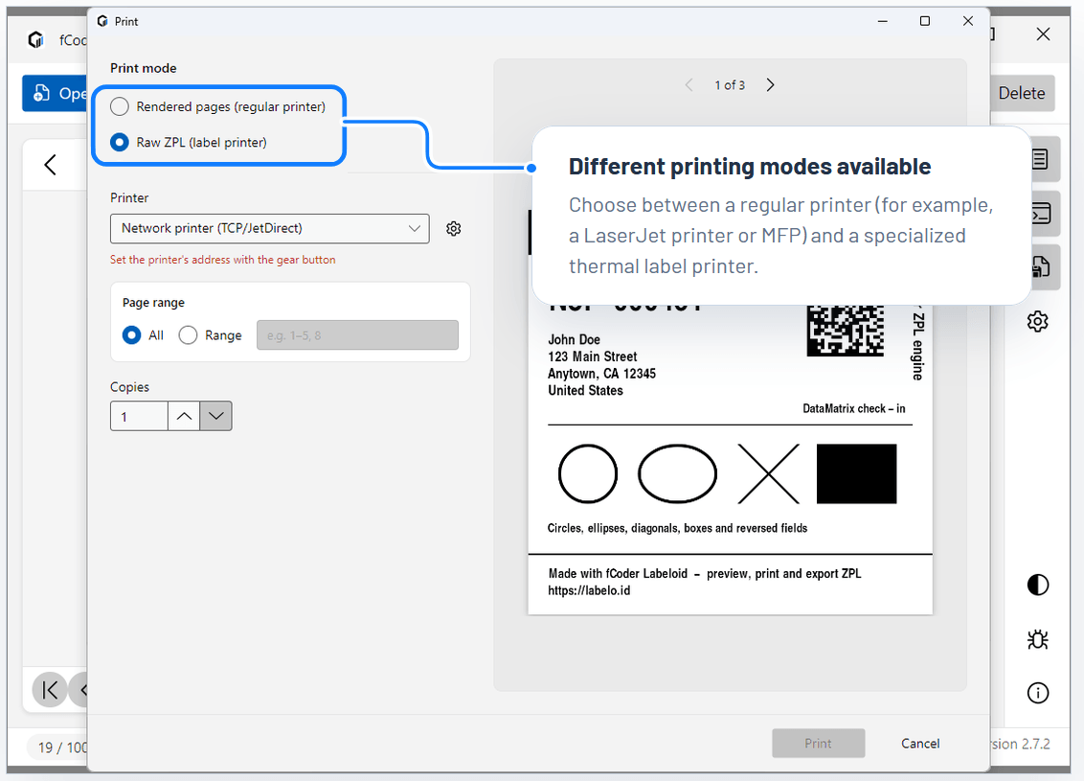1084x781 pixels.
Task: Click the page range input field
Action: pos(357,335)
